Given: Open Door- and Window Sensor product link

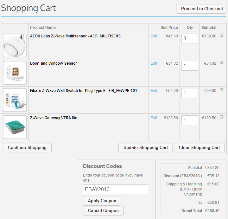Looking at the screenshot, I should [54, 63].
